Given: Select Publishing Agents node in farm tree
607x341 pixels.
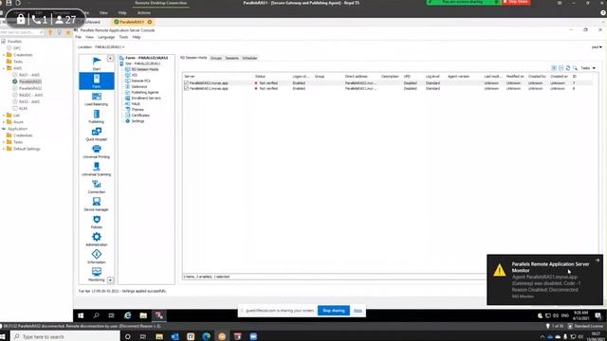Looking at the screenshot, I should pyautogui.click(x=145, y=93).
